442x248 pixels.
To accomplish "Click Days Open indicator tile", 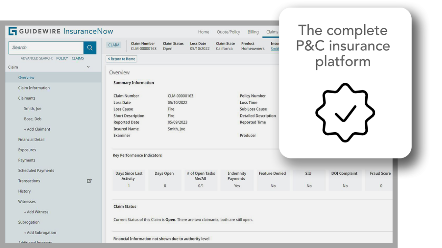I will (x=165, y=179).
